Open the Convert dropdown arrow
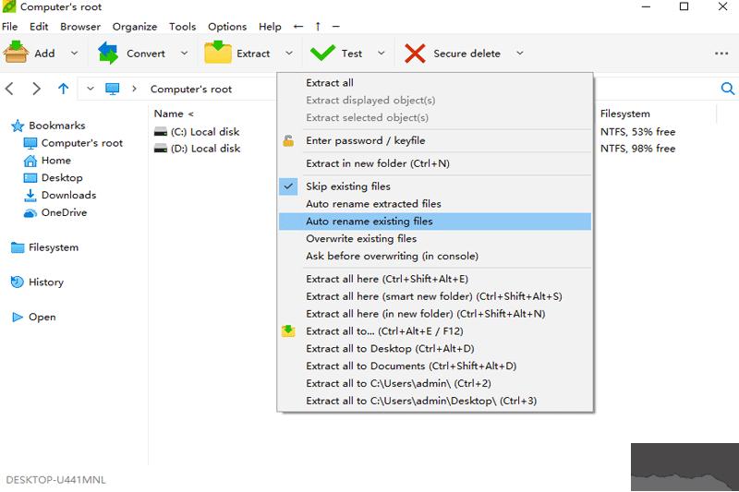 coord(184,54)
